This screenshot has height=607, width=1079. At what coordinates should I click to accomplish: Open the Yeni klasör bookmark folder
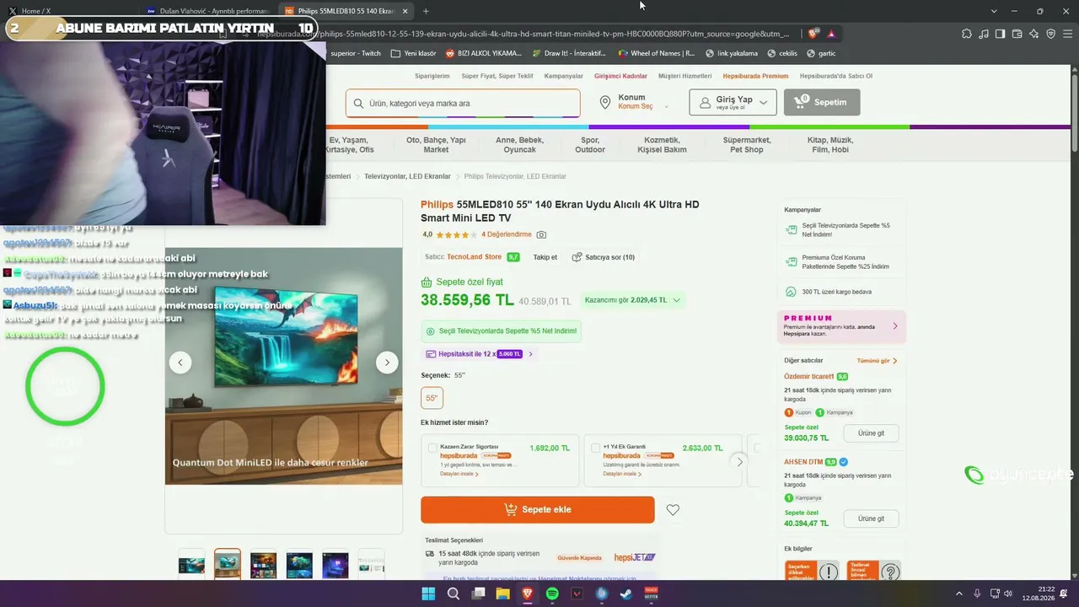click(x=413, y=53)
